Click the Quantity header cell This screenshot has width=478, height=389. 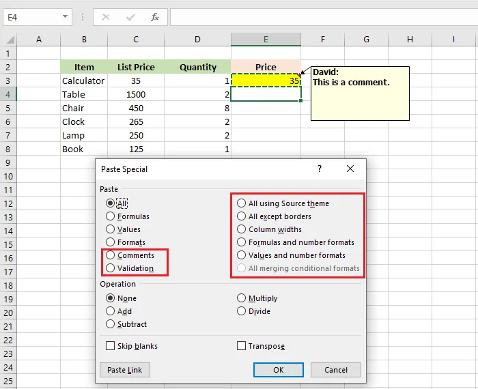pos(197,67)
